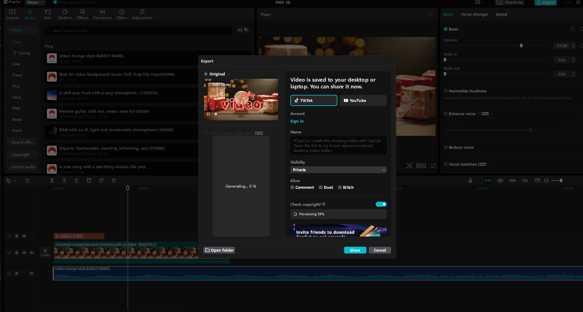This screenshot has width=583, height=312.
Task: Enable the Comment checkbox
Action: click(292, 187)
